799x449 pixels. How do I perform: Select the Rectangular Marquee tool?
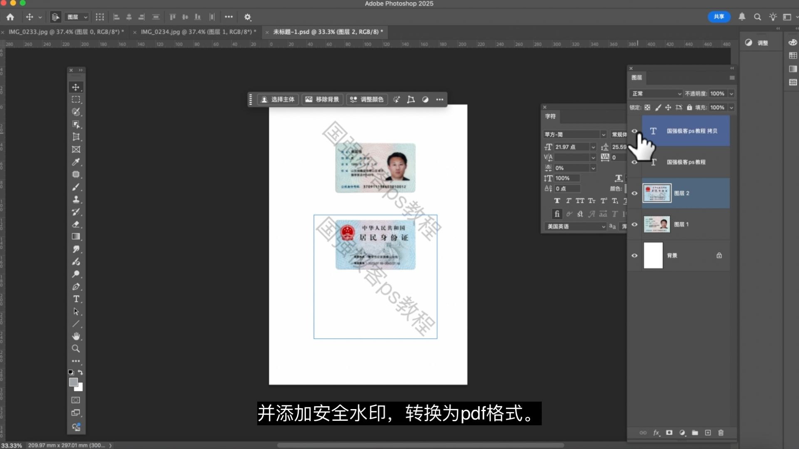click(x=76, y=99)
